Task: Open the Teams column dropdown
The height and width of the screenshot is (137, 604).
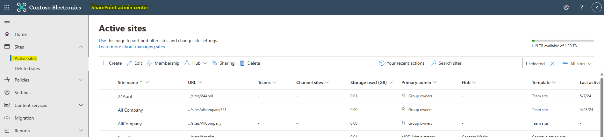Action: [267, 82]
